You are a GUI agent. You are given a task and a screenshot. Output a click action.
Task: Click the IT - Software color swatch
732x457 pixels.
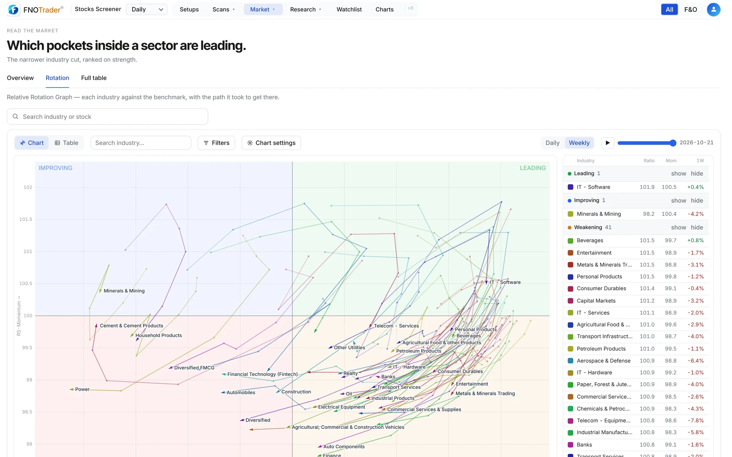tap(570, 187)
